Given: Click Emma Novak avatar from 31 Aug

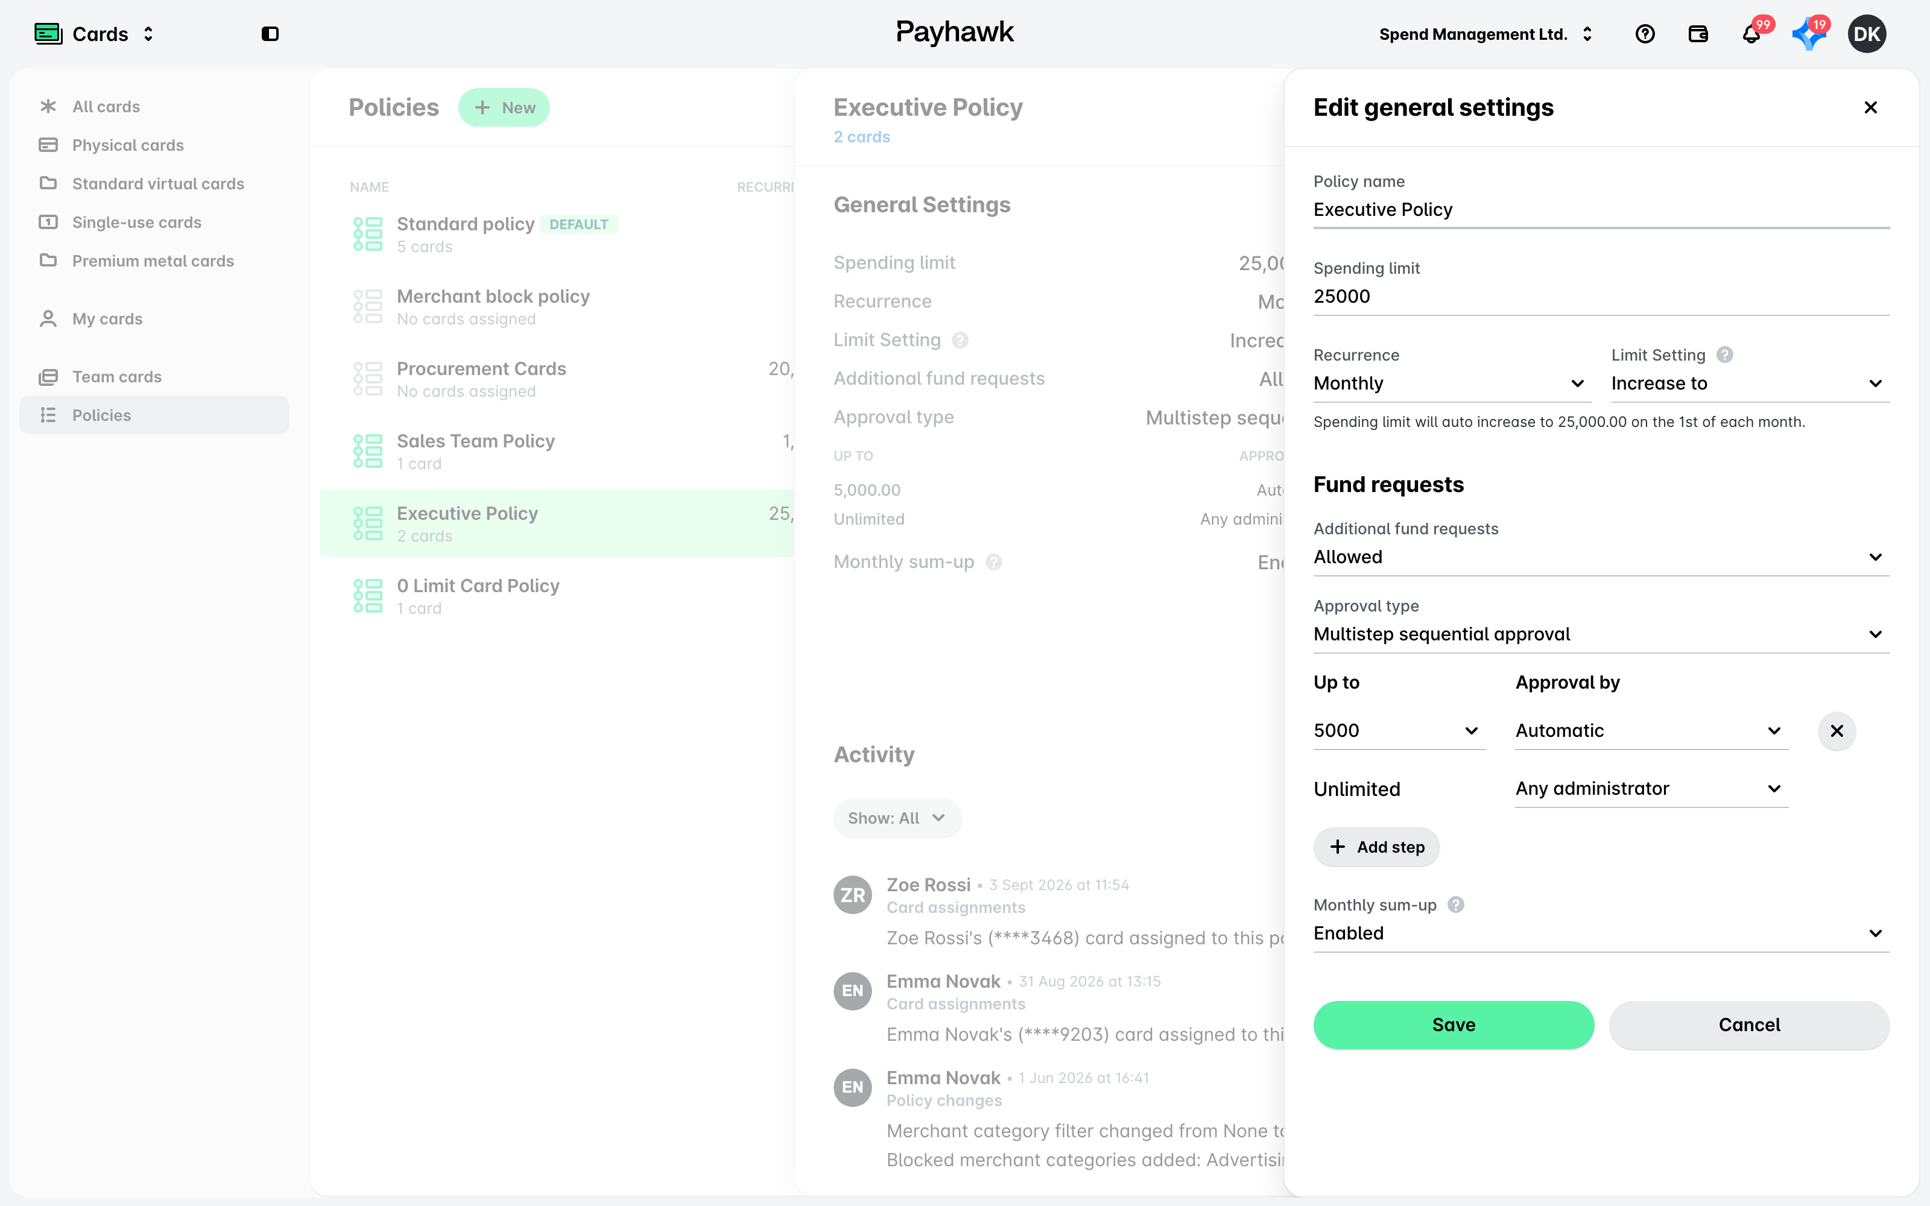Looking at the screenshot, I should (x=853, y=991).
